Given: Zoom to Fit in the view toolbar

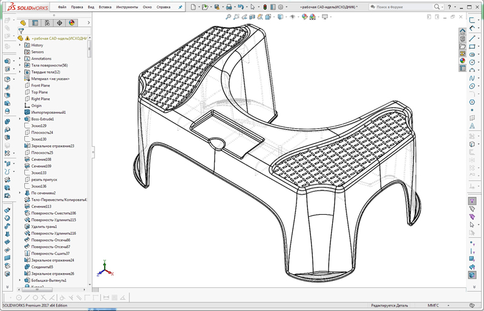Looking at the screenshot, I should 229,17.
